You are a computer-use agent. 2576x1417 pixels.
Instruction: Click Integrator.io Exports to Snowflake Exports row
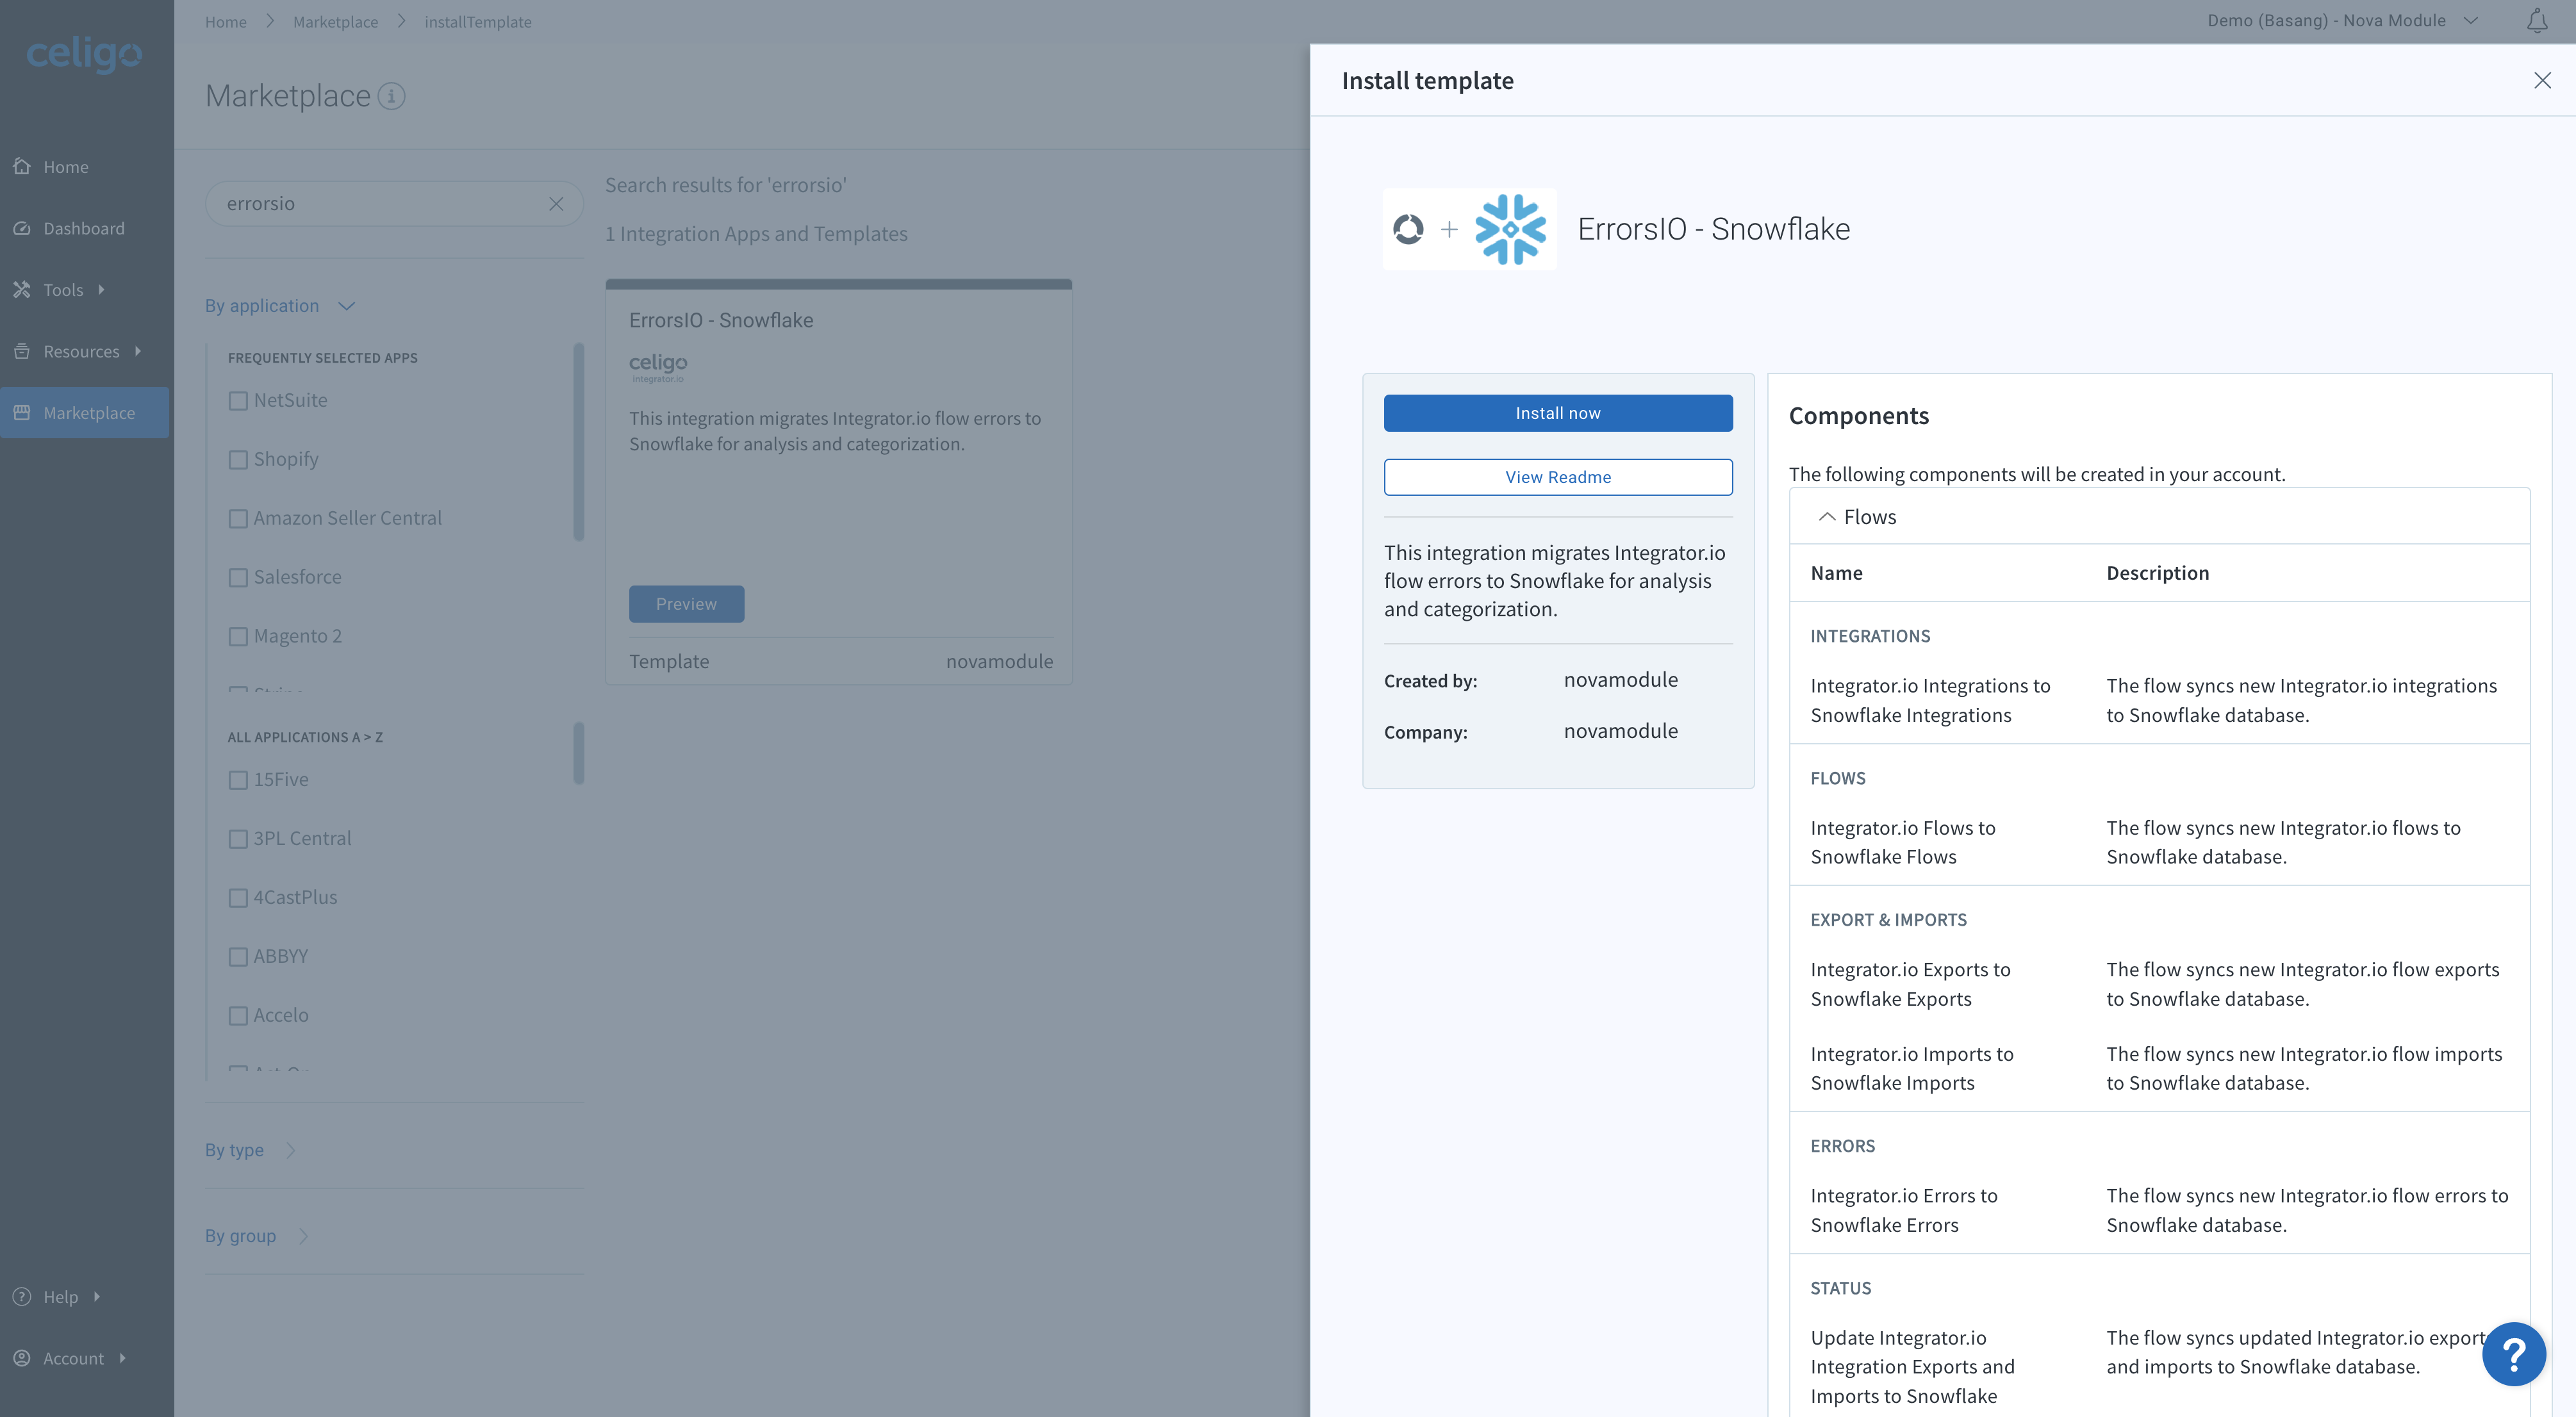2160,984
